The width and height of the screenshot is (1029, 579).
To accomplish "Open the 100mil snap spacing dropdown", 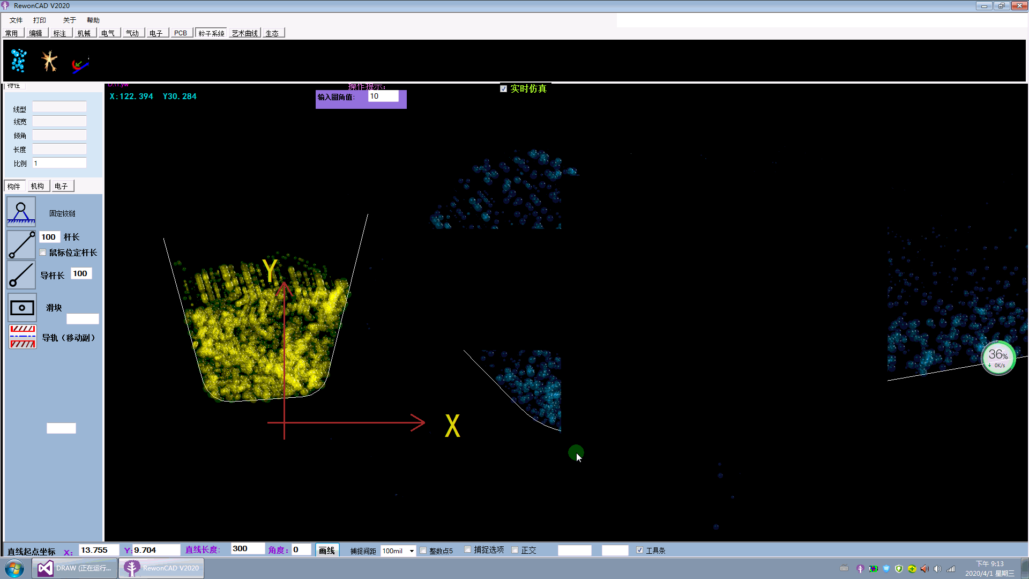I will point(412,551).
